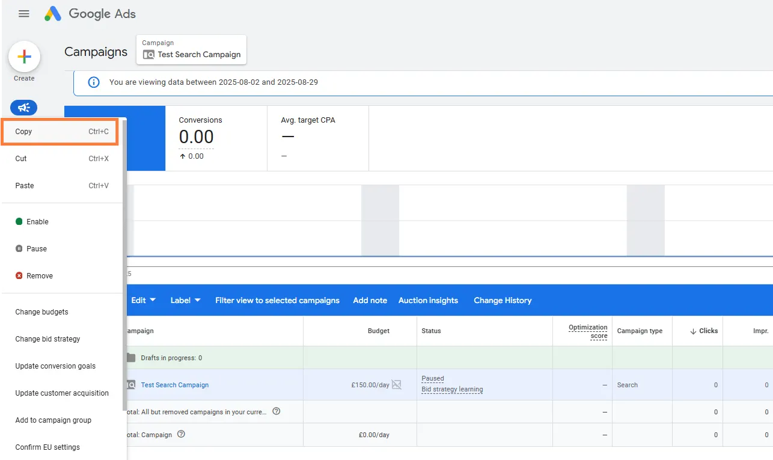773x460 pixels.
Task: Click the £0.00/day total budget value
Action: point(374,435)
